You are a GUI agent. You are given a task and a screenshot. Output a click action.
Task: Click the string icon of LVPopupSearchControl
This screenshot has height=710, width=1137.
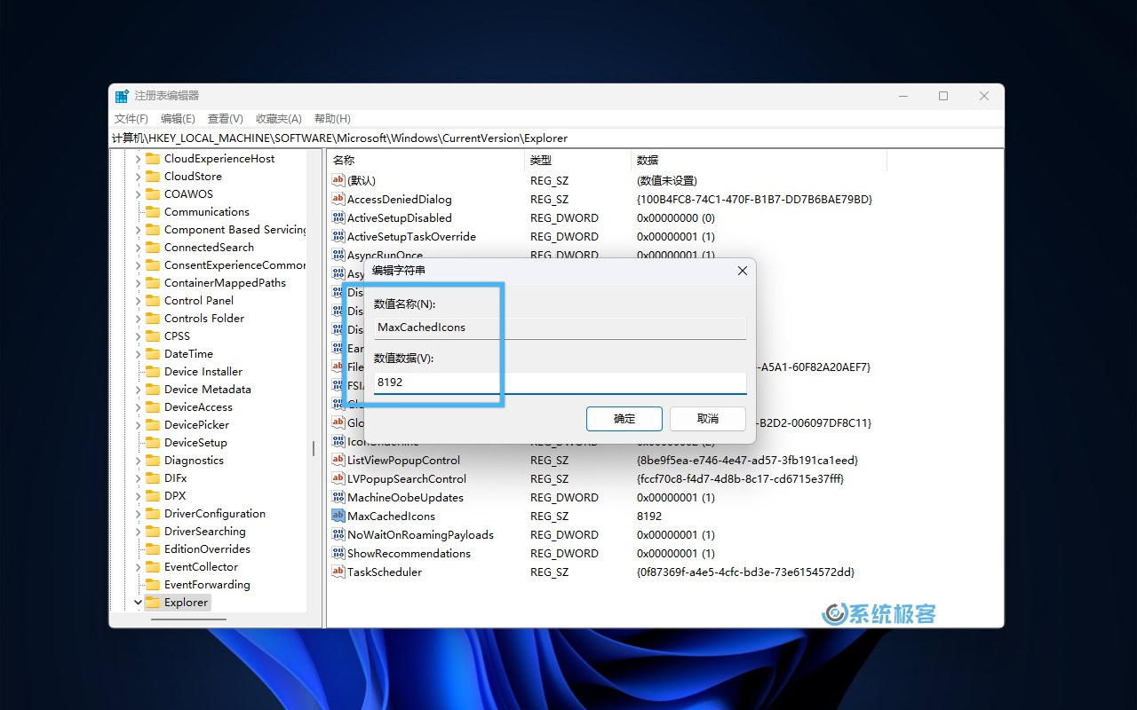pos(338,478)
